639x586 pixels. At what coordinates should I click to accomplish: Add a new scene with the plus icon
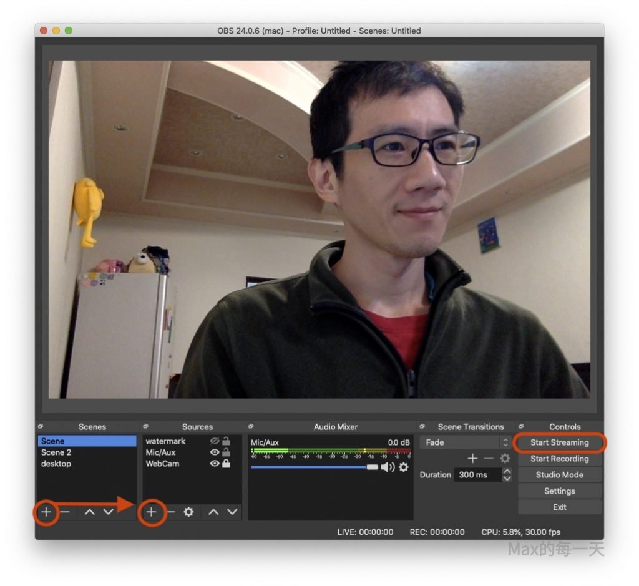[x=46, y=512]
